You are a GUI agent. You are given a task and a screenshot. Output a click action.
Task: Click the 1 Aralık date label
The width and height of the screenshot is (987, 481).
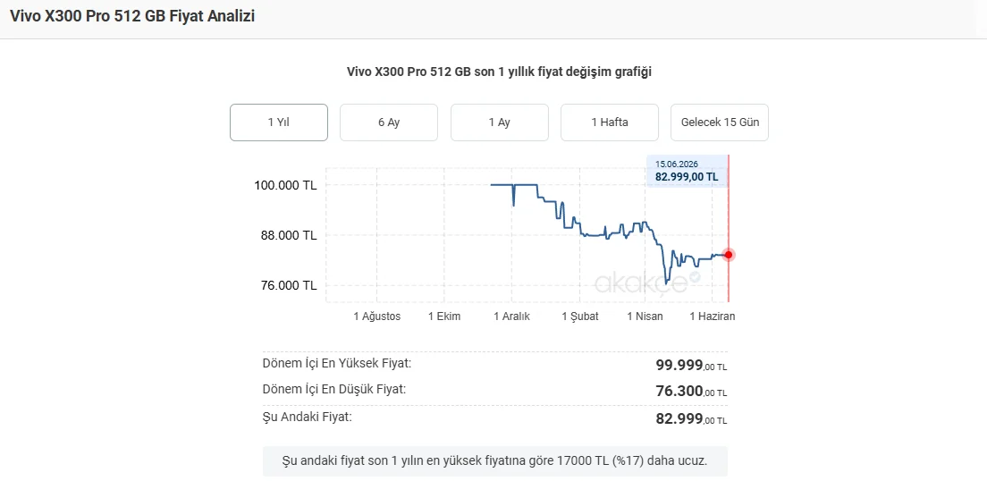pyautogui.click(x=511, y=316)
